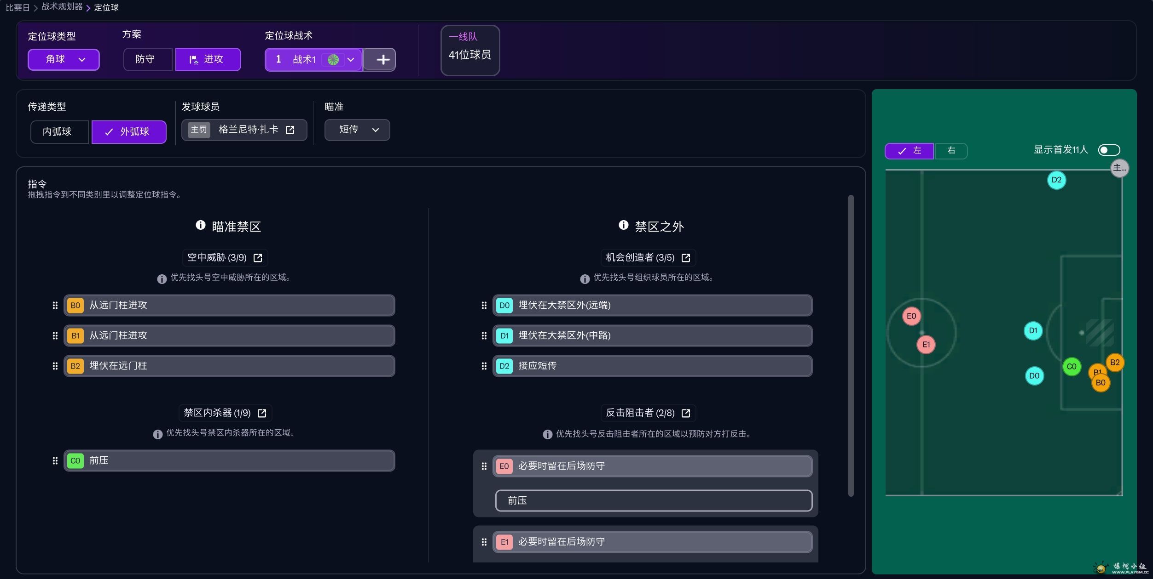
Task: Click the 一线队 41位球员 squad button
Action: coord(469,50)
